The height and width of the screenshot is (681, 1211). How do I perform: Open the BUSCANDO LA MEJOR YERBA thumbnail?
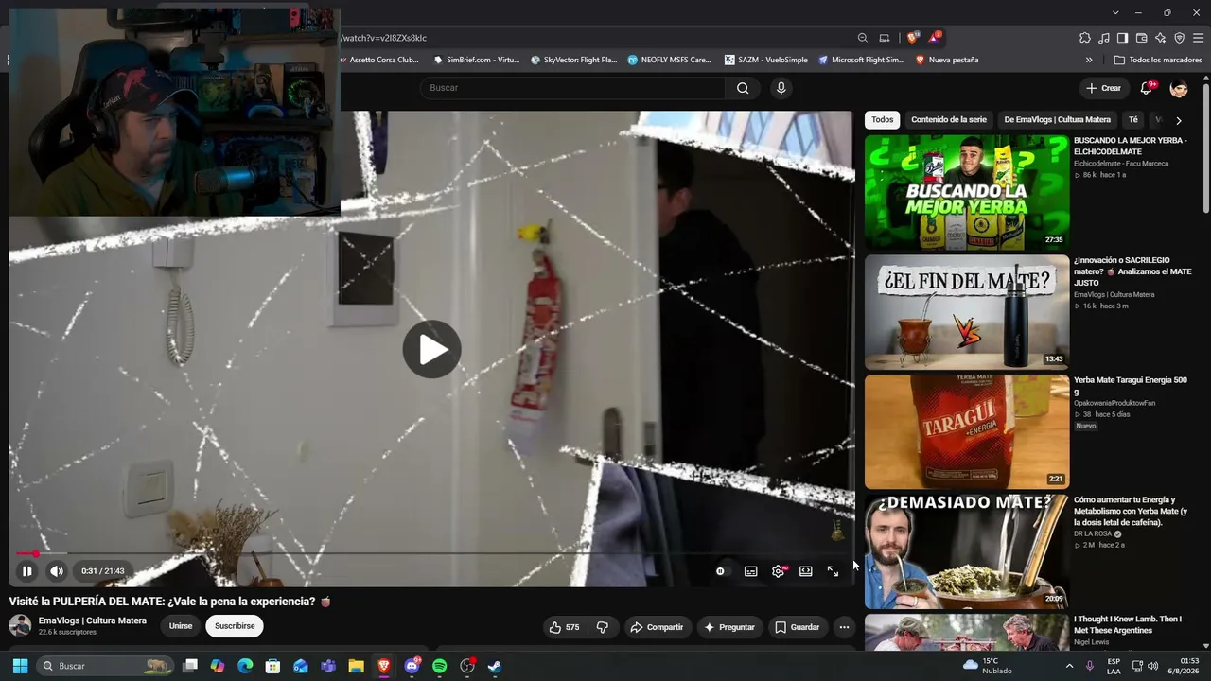(x=967, y=192)
